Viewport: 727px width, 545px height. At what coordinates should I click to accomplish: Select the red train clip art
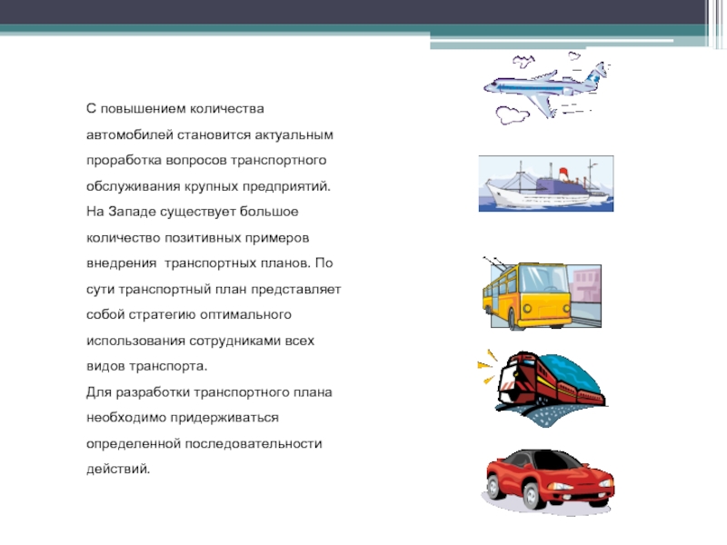tap(543, 388)
